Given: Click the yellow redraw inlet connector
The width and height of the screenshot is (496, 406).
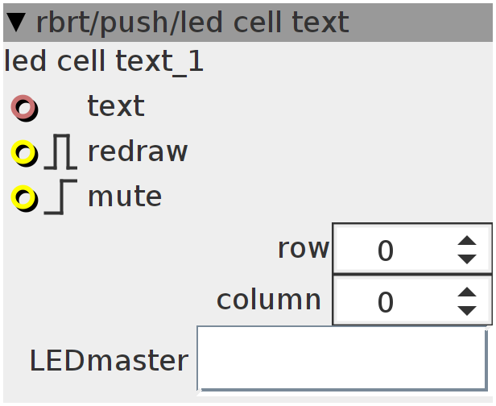Looking at the screenshot, I should [24, 152].
